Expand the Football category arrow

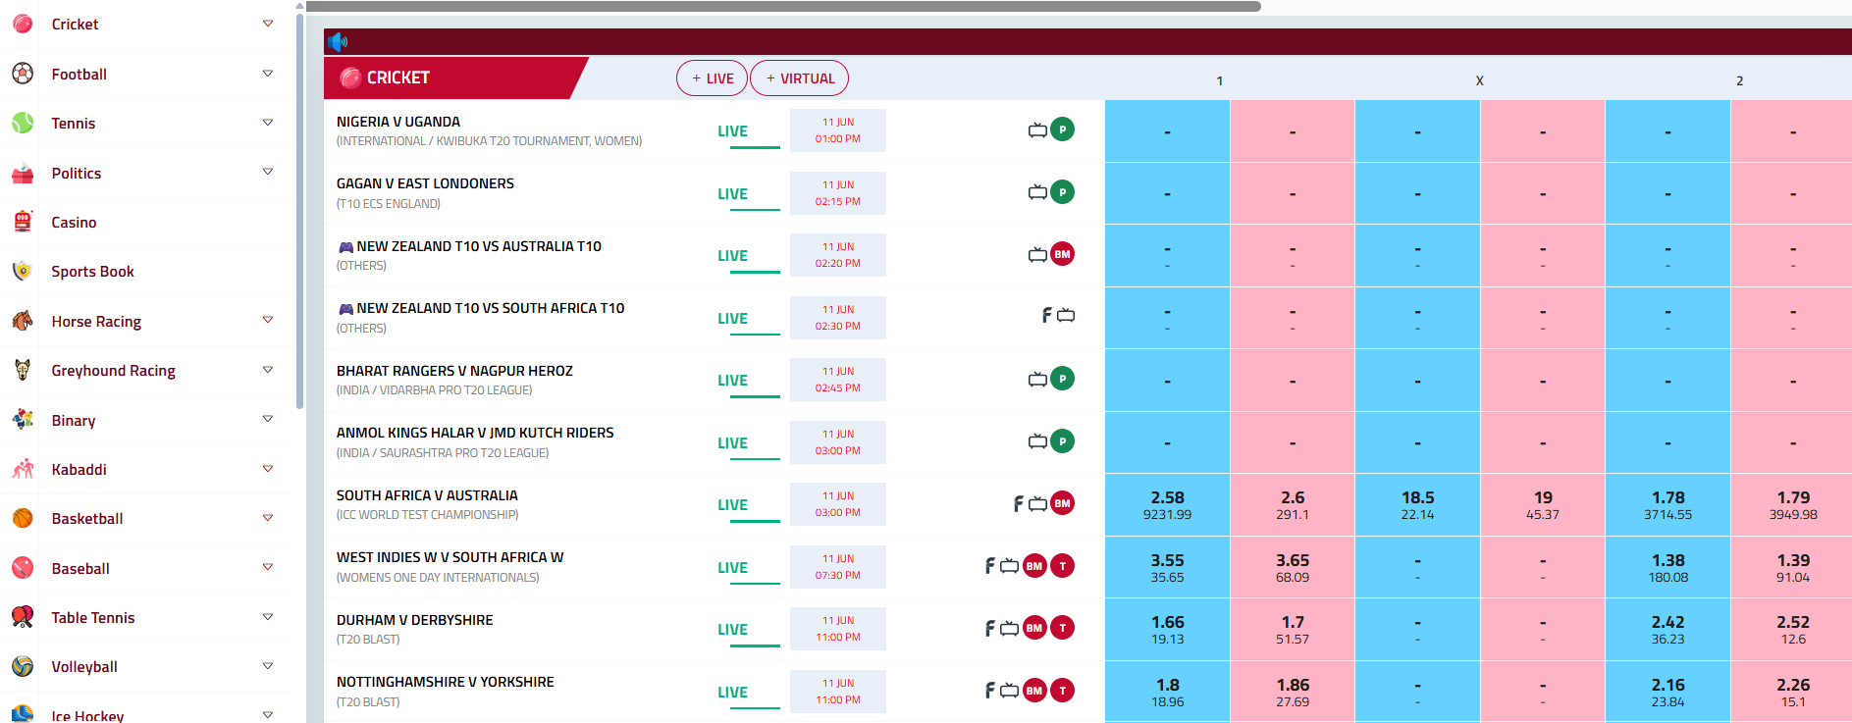tap(267, 74)
